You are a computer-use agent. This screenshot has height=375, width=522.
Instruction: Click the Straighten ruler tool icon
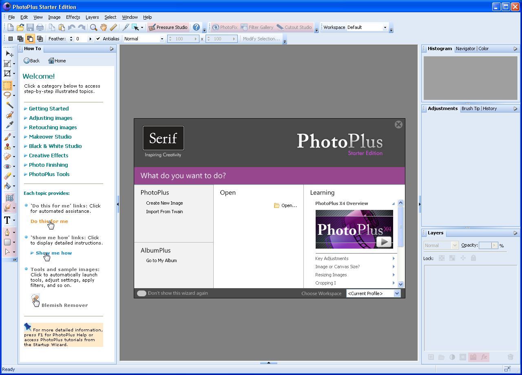point(113,27)
